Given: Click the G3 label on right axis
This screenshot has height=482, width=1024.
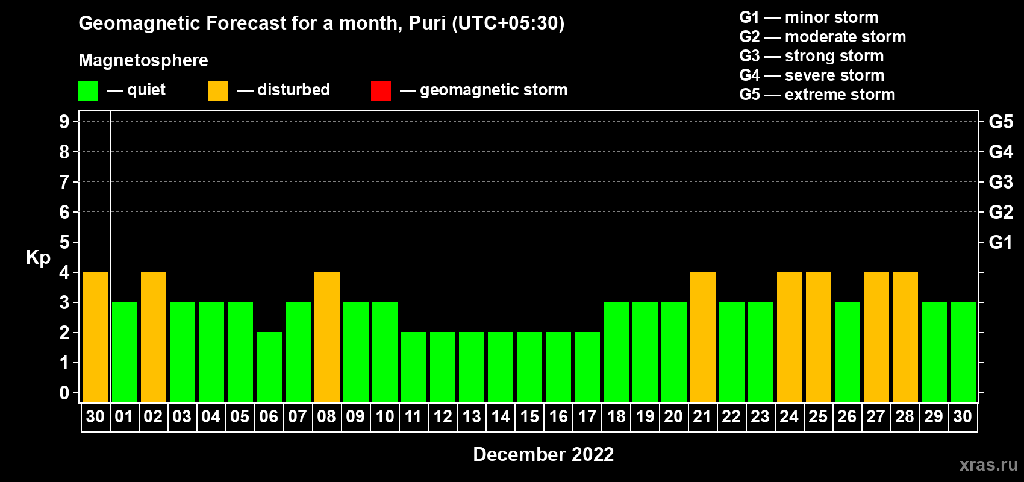Looking at the screenshot, I should [1001, 182].
